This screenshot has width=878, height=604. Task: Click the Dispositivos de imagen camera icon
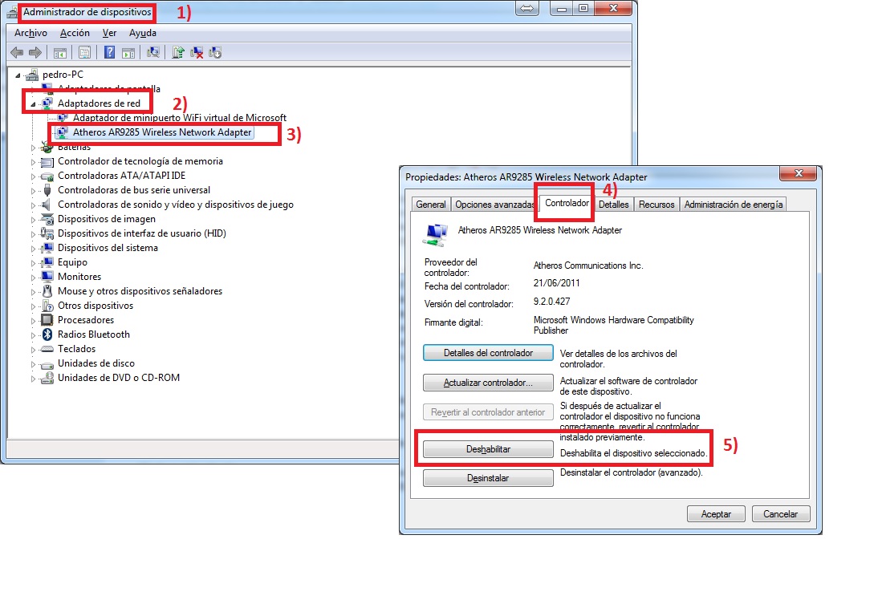click(47, 219)
